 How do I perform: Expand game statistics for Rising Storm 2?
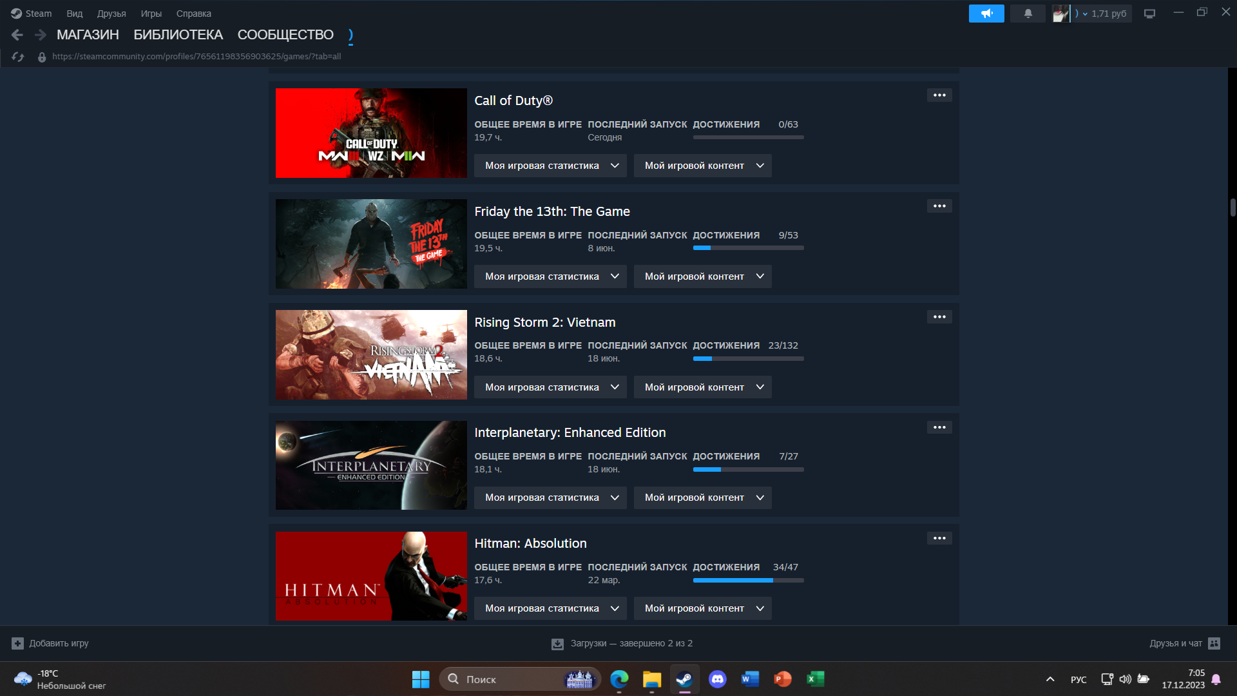pyautogui.click(x=550, y=387)
